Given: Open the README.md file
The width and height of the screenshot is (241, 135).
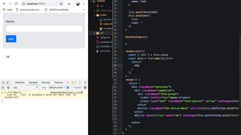Looking at the screenshot, I should click(x=104, y=46).
